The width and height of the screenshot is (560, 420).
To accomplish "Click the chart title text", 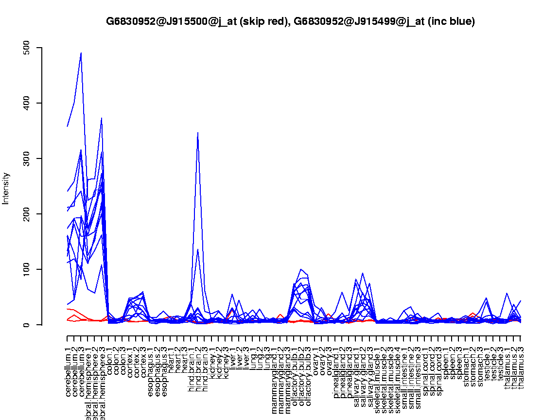I will click(x=290, y=21).
